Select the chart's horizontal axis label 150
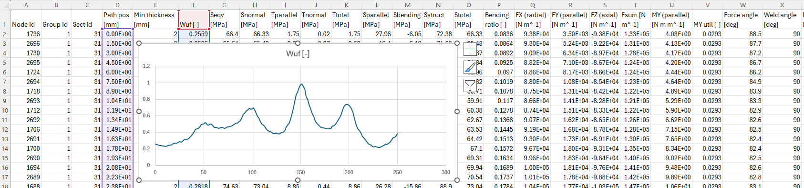Screen dimensions: 804x188 coord(300,172)
